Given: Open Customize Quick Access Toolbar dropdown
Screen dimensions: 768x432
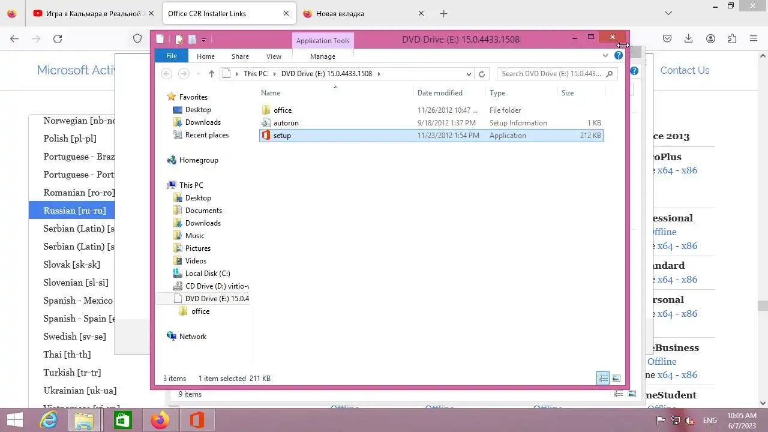Looking at the screenshot, I should click(x=204, y=40).
